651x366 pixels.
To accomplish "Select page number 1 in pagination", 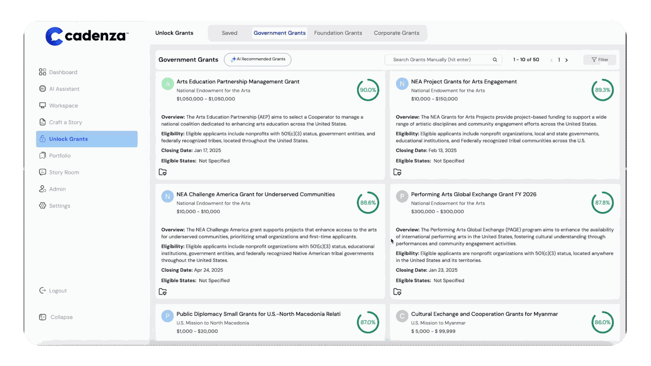I will [559, 60].
